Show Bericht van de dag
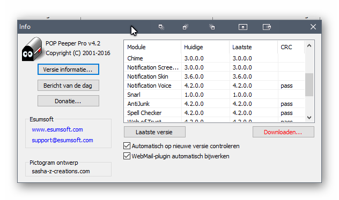 click(68, 86)
